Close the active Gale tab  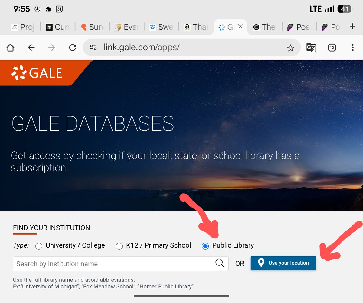pyautogui.click(x=240, y=27)
